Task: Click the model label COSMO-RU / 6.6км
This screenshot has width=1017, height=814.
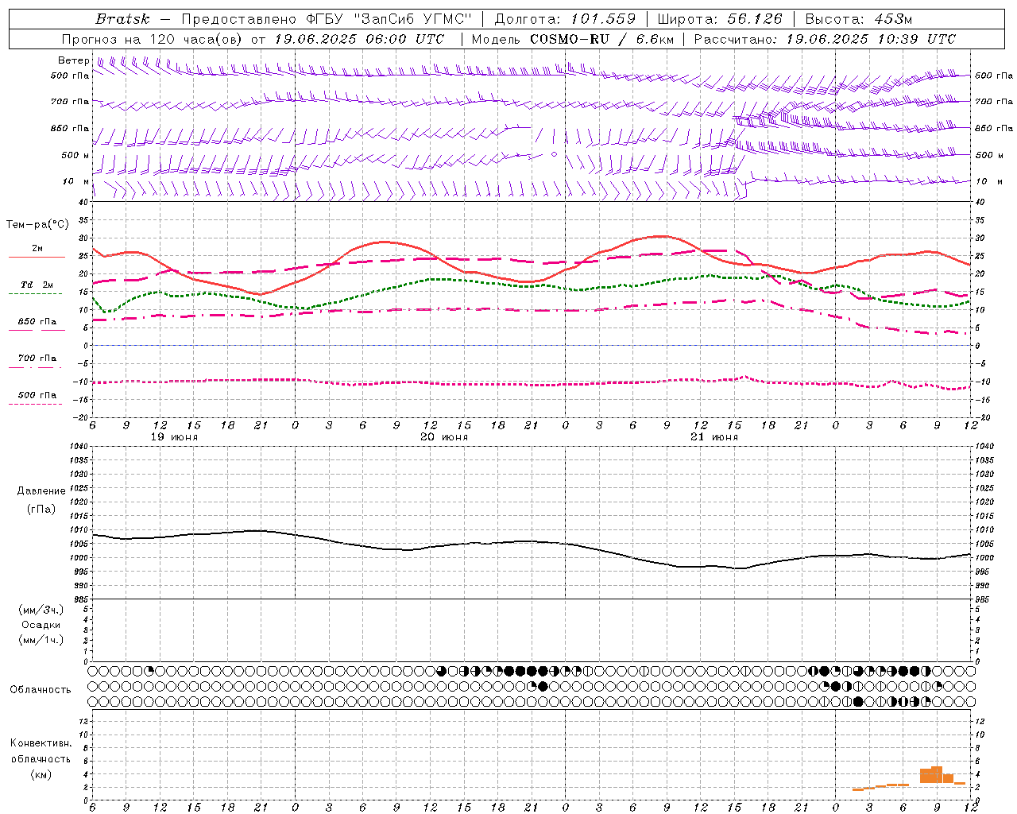Action: click(x=601, y=39)
